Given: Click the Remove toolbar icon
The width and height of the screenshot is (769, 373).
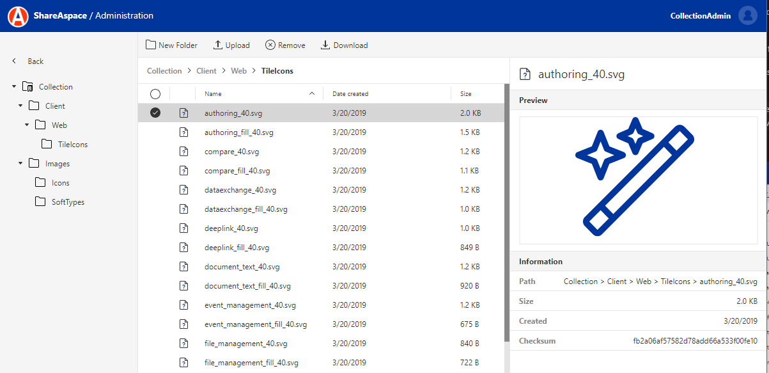Looking at the screenshot, I should (270, 45).
